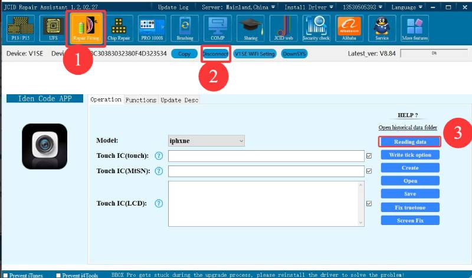This screenshot has width=472, height=278.
Task: Open the Install Driver dropdown
Action: coord(309,7)
